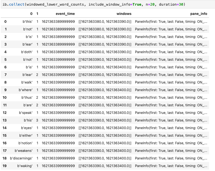215x171 pixels.
Task: Click the b'walk' cell in the table
Action: tap(26, 82)
